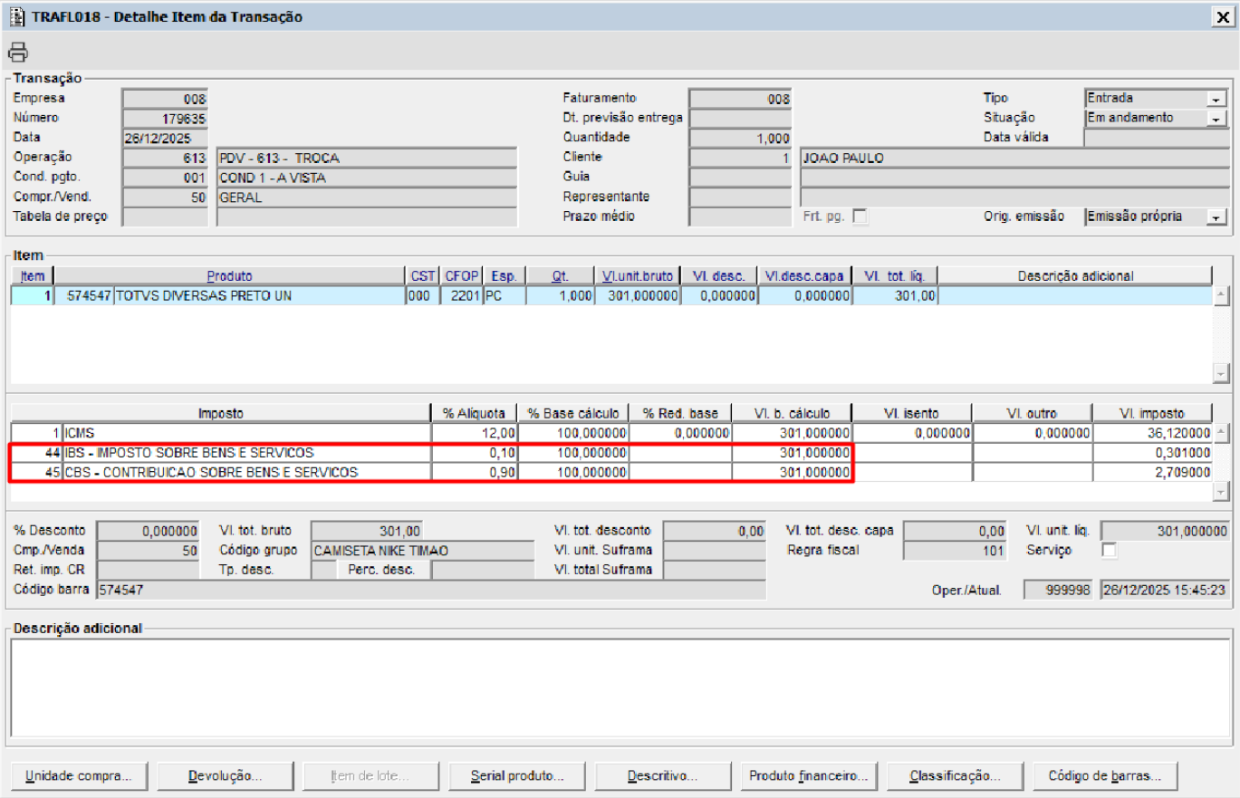This screenshot has width=1240, height=798.
Task: Open the Descritivo button
Action: click(x=663, y=776)
